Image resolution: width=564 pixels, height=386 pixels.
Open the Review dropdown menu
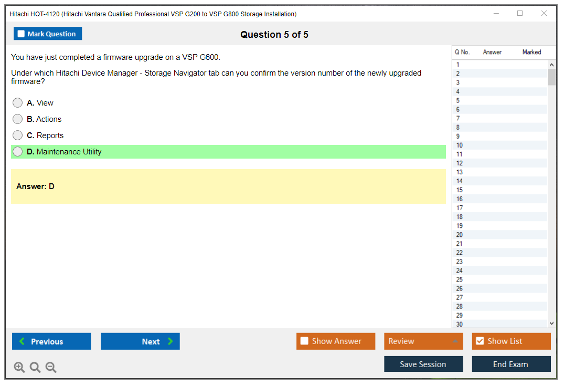point(423,341)
